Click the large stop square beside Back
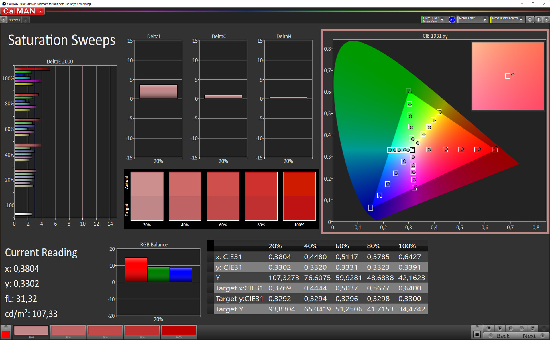The image size is (550, 340). (x=477, y=334)
